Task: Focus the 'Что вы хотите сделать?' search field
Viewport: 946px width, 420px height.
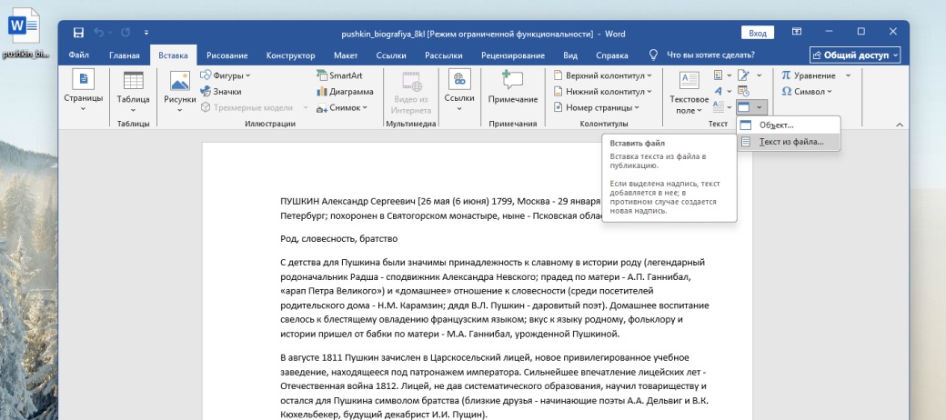Action: pyautogui.click(x=710, y=55)
